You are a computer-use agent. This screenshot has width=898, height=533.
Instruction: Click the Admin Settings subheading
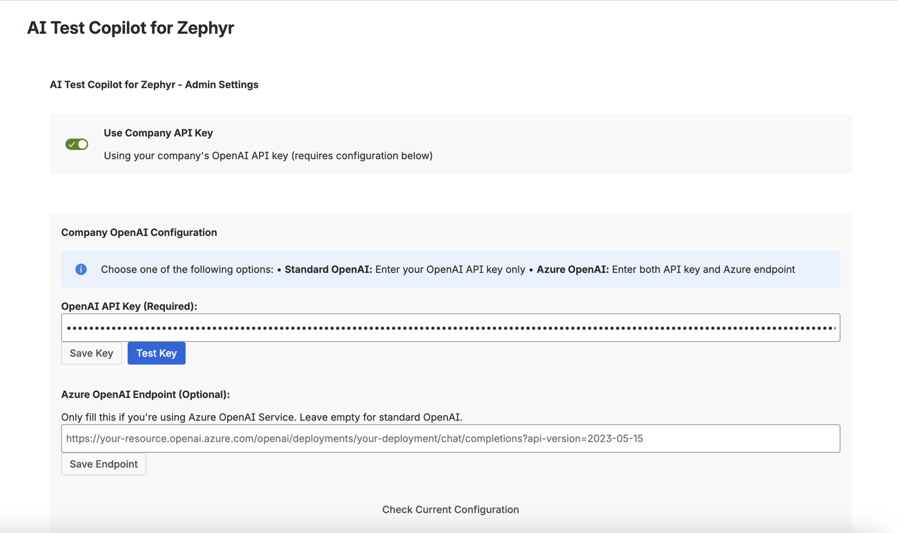(154, 85)
